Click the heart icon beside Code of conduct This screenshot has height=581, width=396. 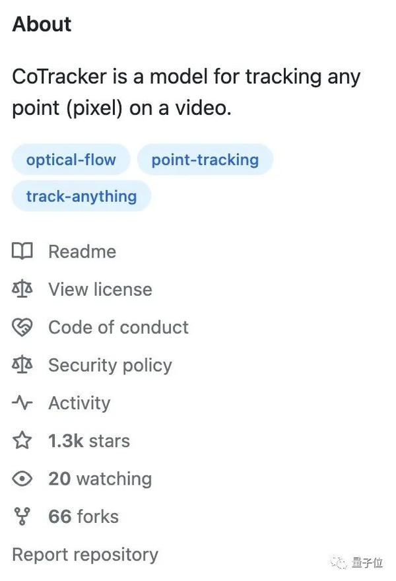(22, 327)
